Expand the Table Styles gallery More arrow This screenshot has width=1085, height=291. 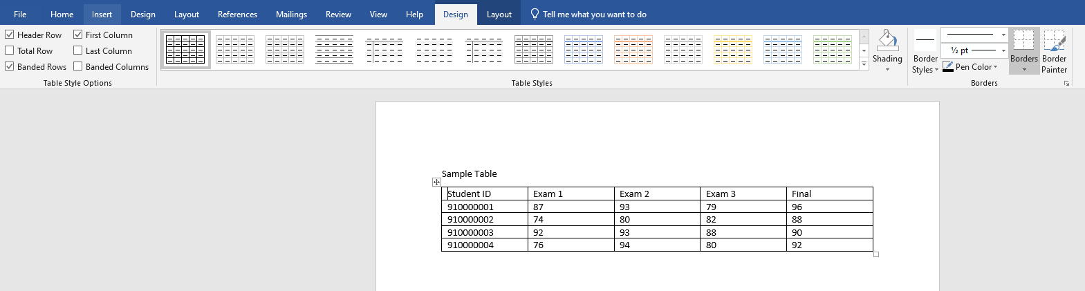pyautogui.click(x=864, y=64)
